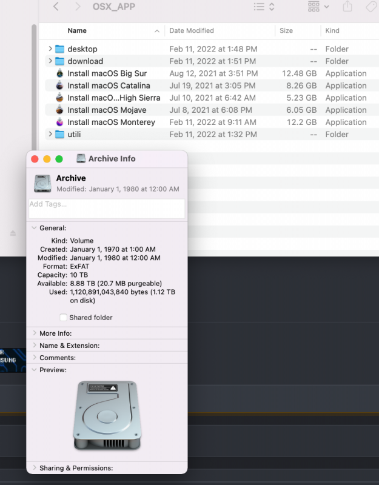379x485 pixels.
Task: Click the 12.48 GB size cell
Action: pyautogui.click(x=299, y=73)
